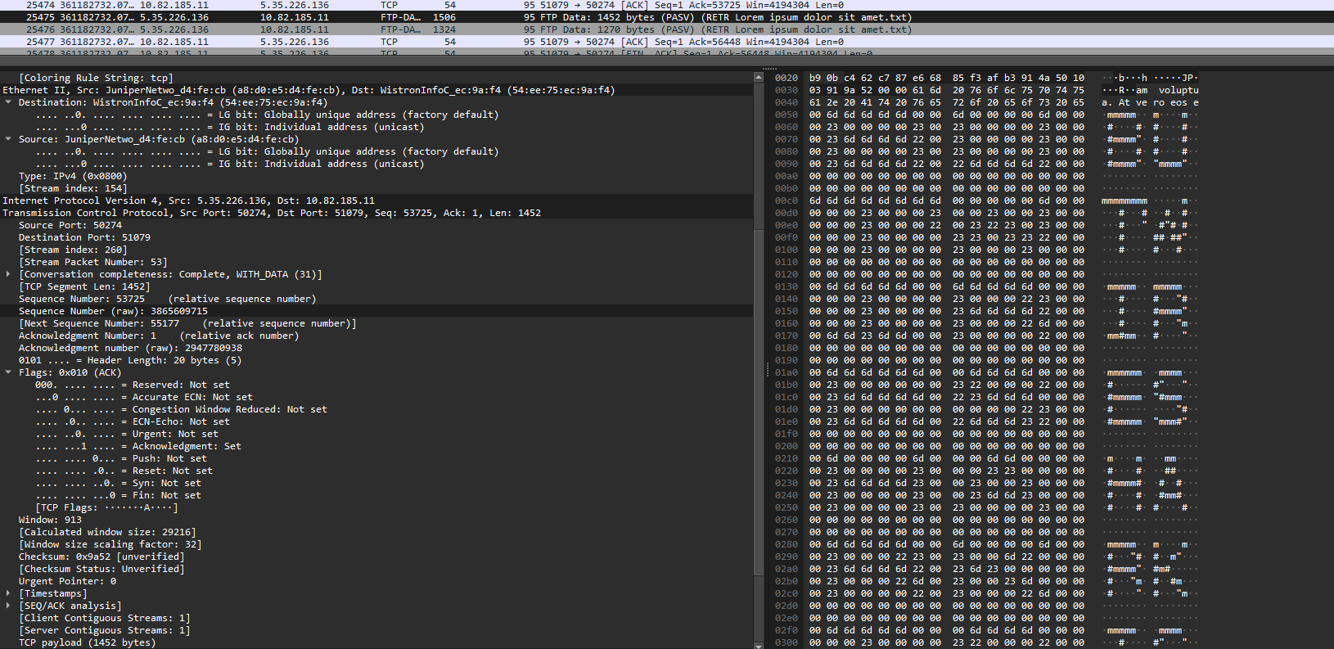
Task: Expand the [Timestamps] subtree
Action: tap(8, 593)
